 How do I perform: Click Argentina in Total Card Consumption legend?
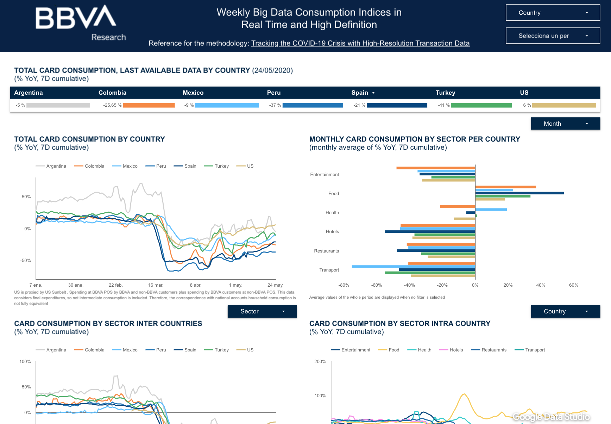(x=51, y=166)
